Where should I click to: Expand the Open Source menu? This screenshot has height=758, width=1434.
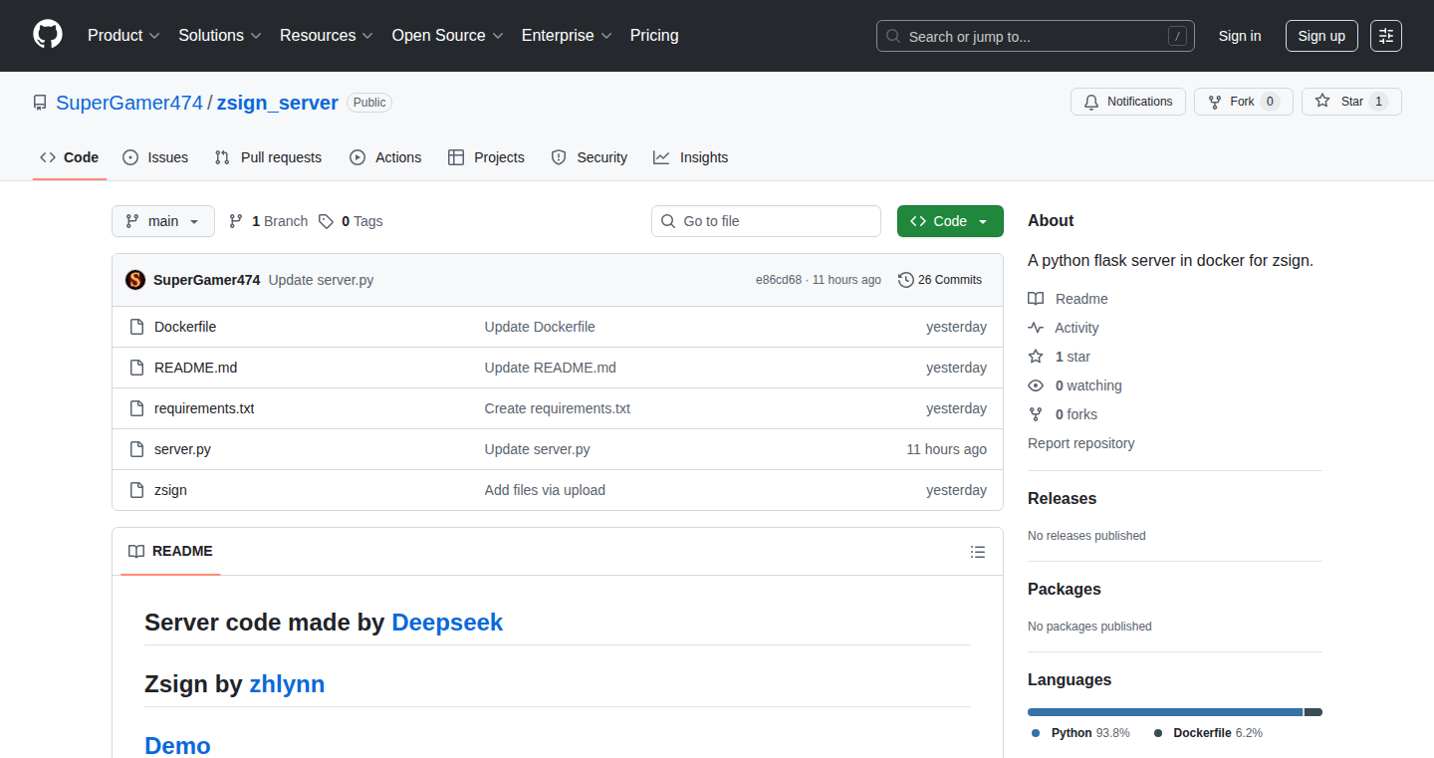447,35
